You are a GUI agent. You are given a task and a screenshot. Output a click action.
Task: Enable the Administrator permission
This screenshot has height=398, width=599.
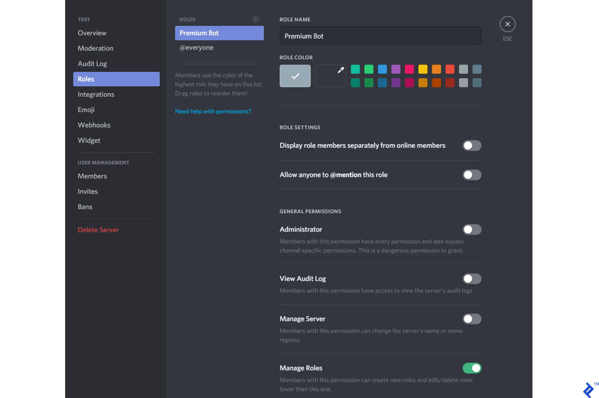click(x=472, y=229)
